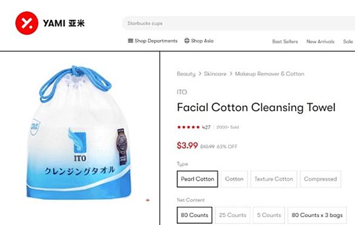The height and width of the screenshot is (225, 355).
Task: Click the Shop Asia globe icon
Action: 187,41
